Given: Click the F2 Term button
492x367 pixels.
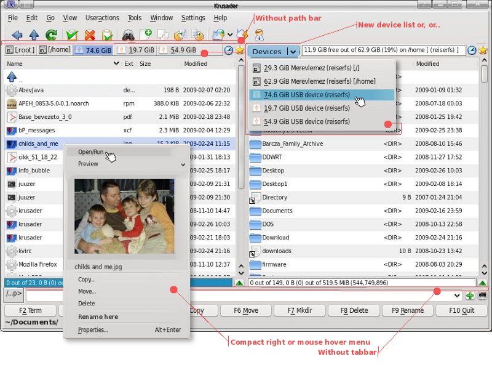Looking at the screenshot, I should 30,310.
